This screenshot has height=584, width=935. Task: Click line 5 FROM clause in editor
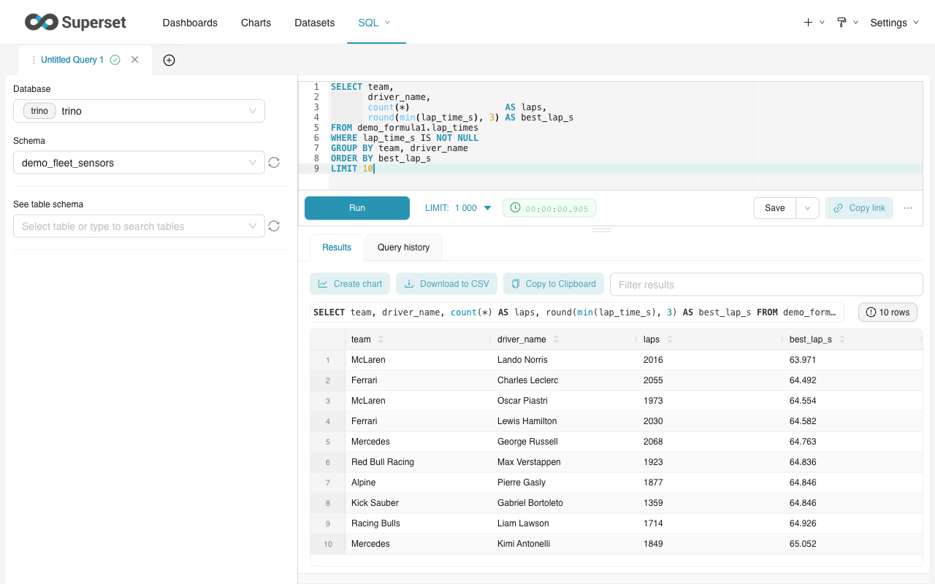click(405, 128)
